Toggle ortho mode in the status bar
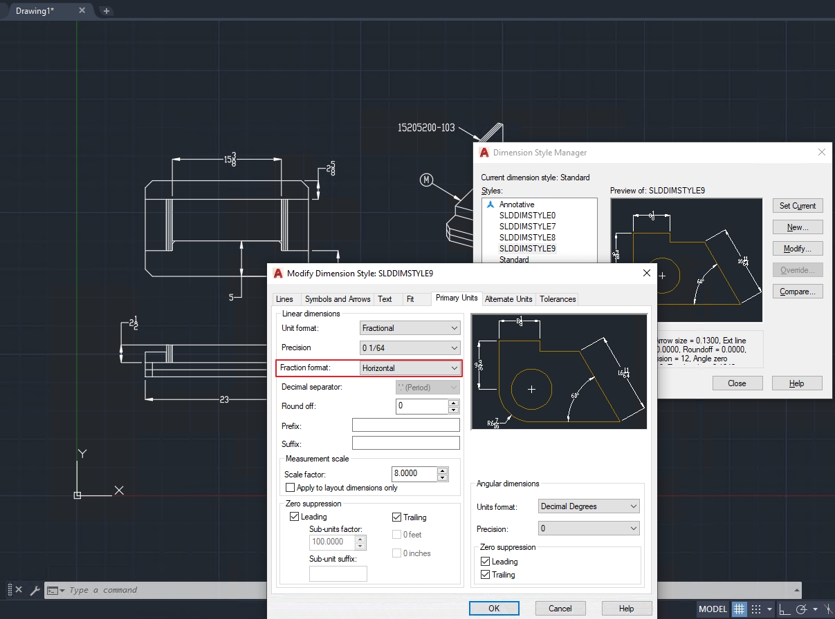 785,609
